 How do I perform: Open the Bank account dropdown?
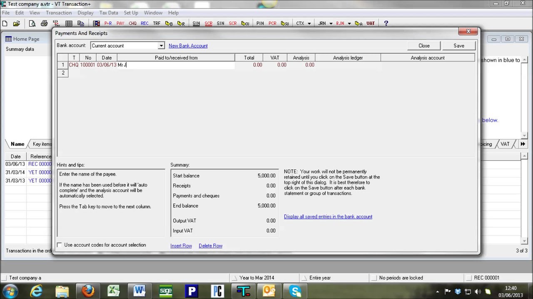(x=161, y=46)
